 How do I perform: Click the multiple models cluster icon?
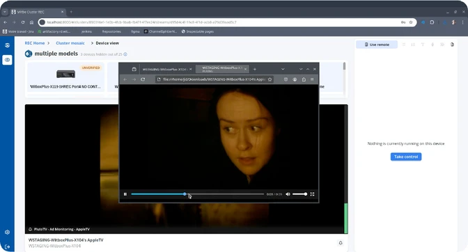point(29,54)
